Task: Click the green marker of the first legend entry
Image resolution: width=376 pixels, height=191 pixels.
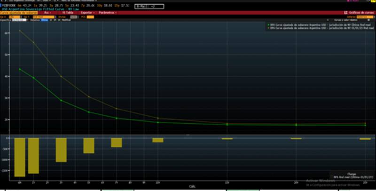Action: coord(267,24)
